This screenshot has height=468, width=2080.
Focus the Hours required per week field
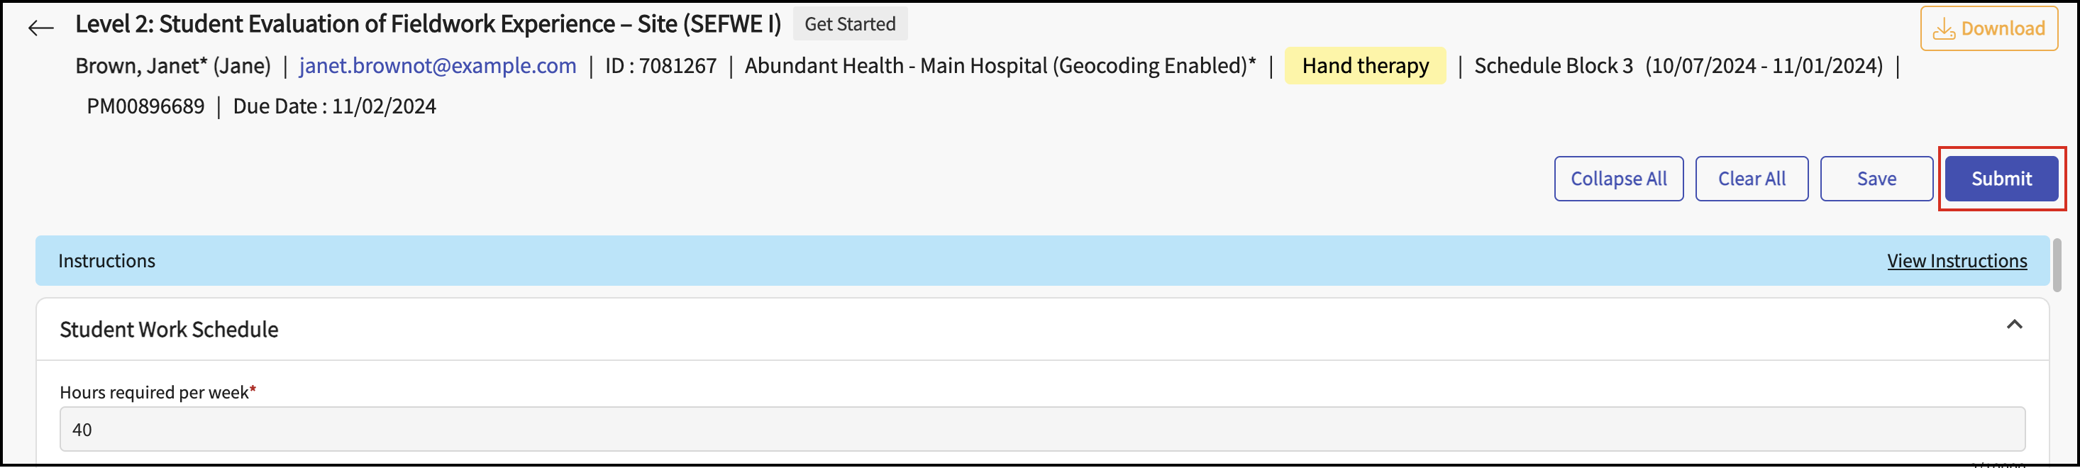click(x=1041, y=429)
